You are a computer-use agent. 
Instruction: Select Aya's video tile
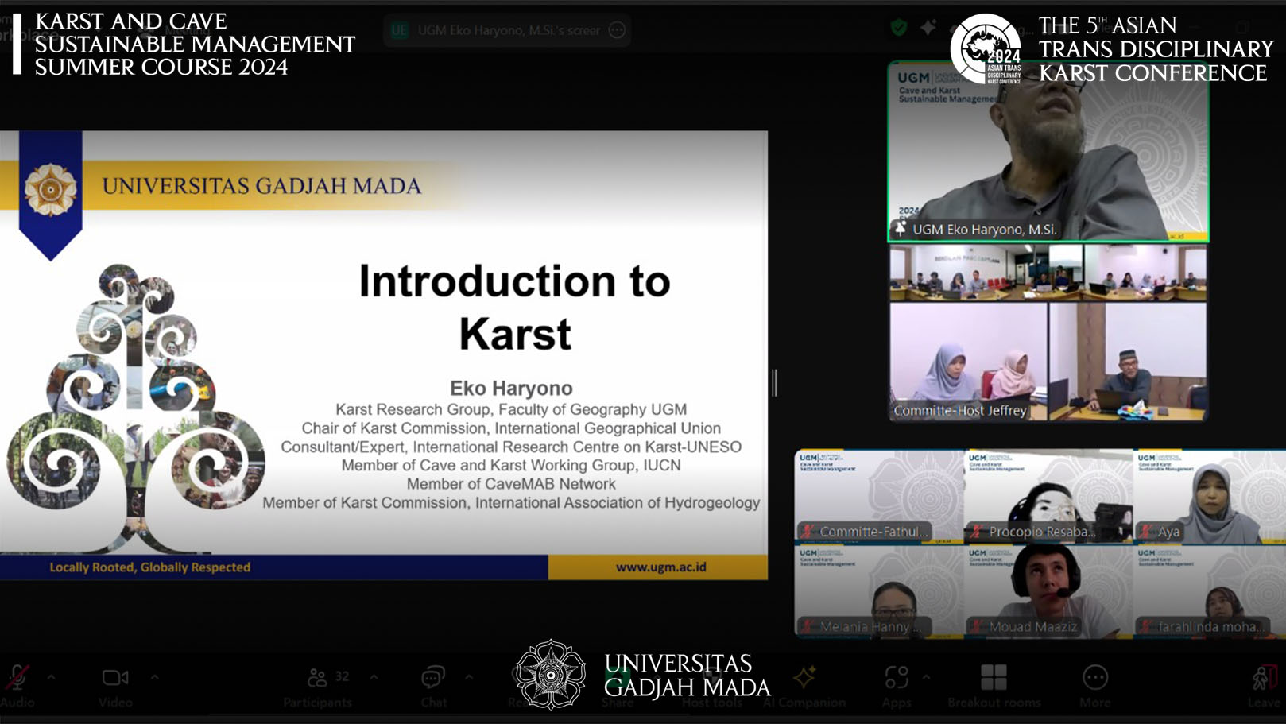click(1210, 497)
